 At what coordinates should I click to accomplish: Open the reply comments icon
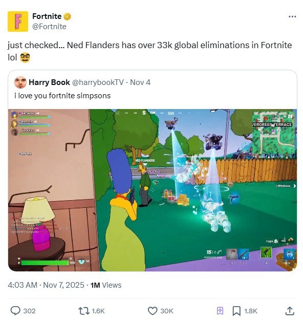(15, 311)
